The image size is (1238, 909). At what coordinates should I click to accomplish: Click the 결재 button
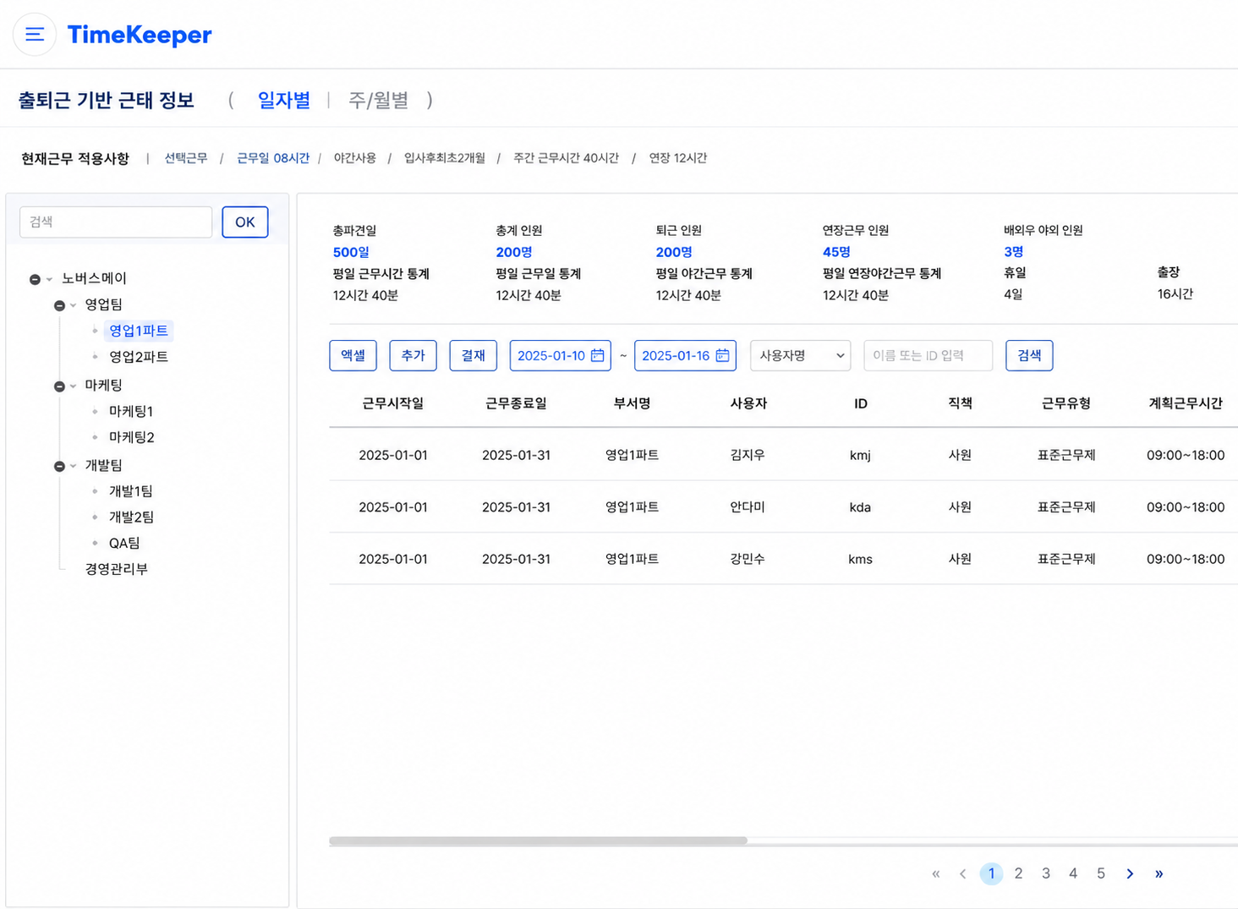coord(473,355)
